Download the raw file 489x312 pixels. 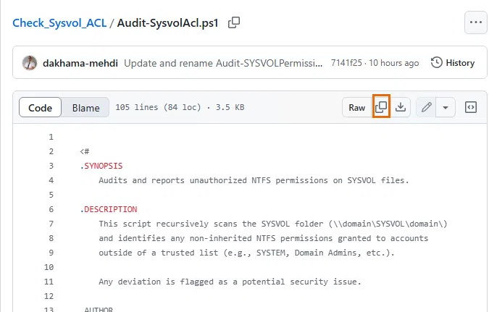[x=400, y=107]
